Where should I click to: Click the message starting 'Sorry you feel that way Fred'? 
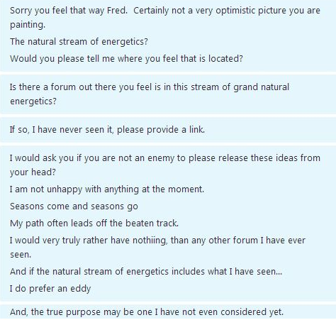168,35
